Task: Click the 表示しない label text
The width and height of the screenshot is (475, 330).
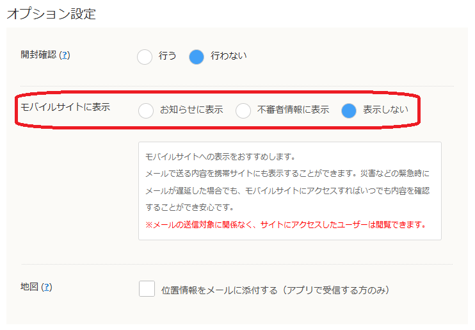Action: (x=385, y=110)
